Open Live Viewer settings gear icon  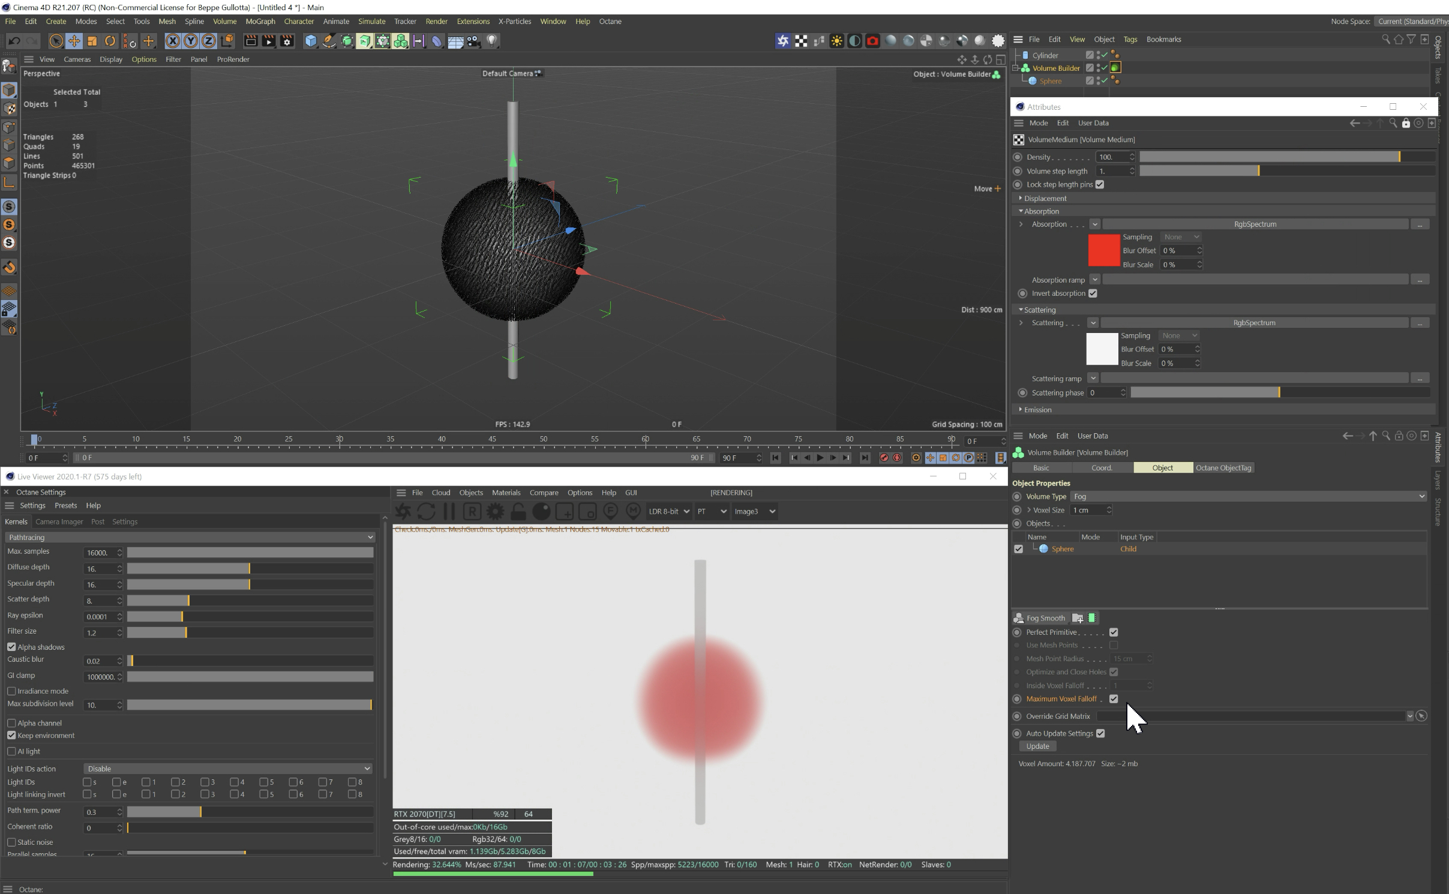(x=495, y=511)
